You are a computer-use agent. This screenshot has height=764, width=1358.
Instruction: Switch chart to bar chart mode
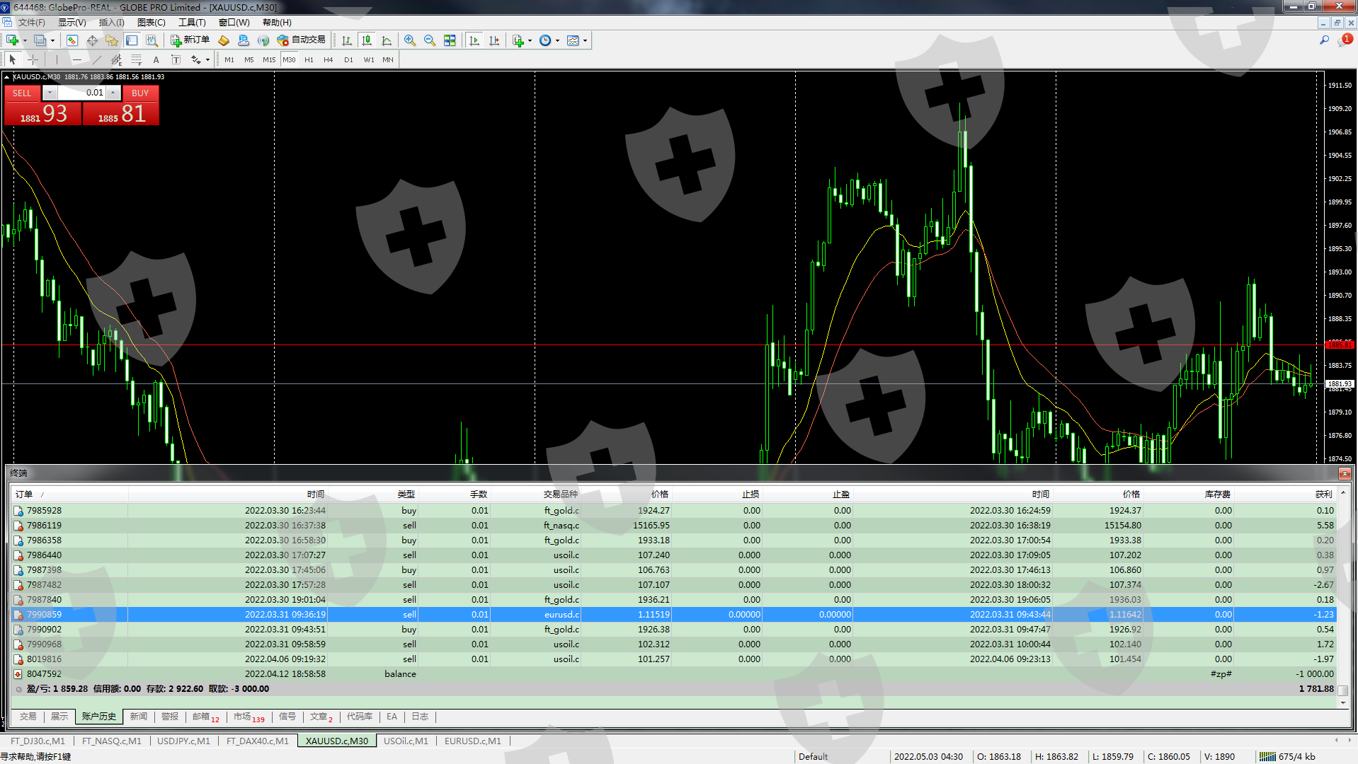pos(346,40)
